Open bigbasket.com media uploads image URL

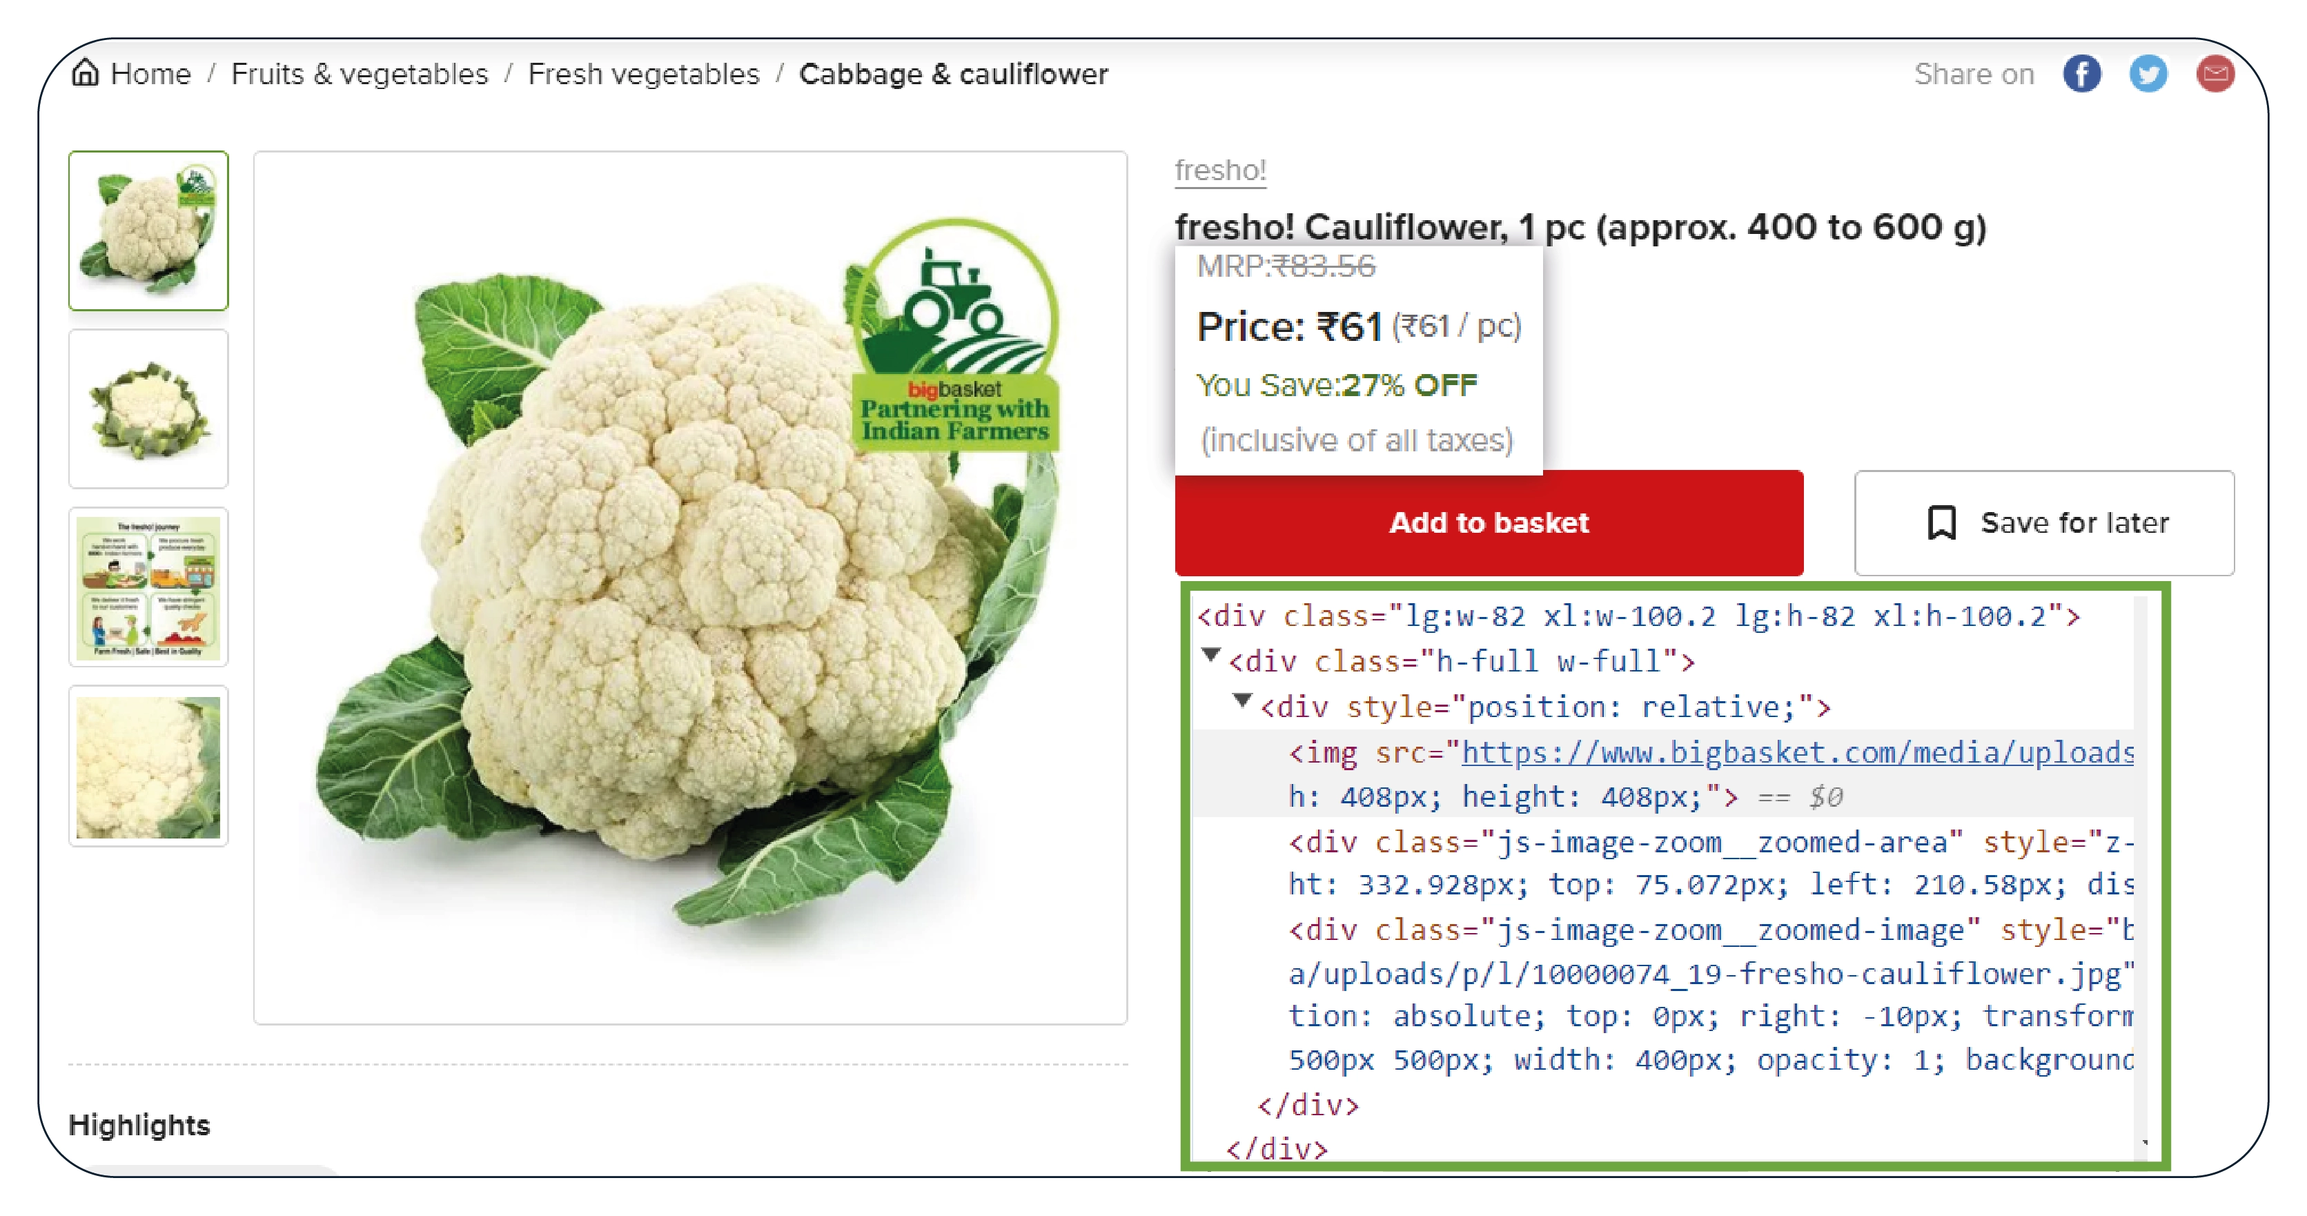click(1798, 752)
